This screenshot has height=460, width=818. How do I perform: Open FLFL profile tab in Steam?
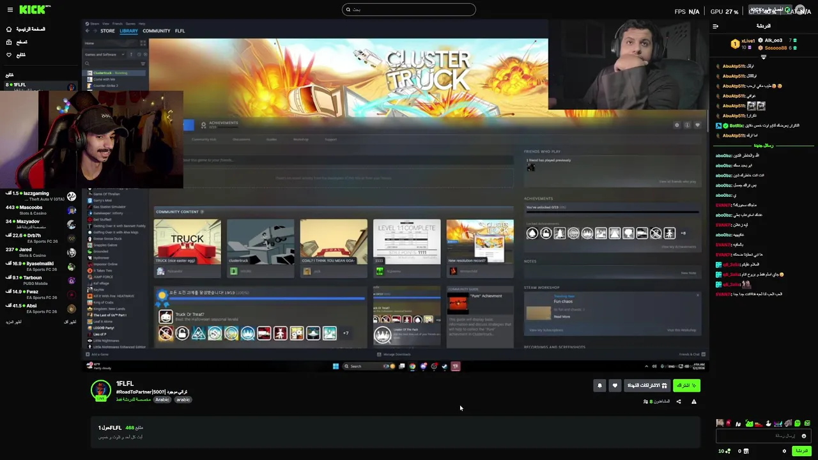[x=180, y=31]
